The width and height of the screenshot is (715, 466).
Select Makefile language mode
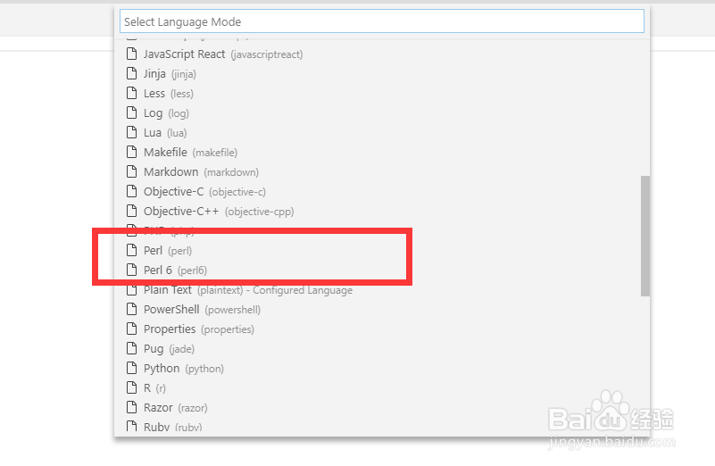point(382,152)
